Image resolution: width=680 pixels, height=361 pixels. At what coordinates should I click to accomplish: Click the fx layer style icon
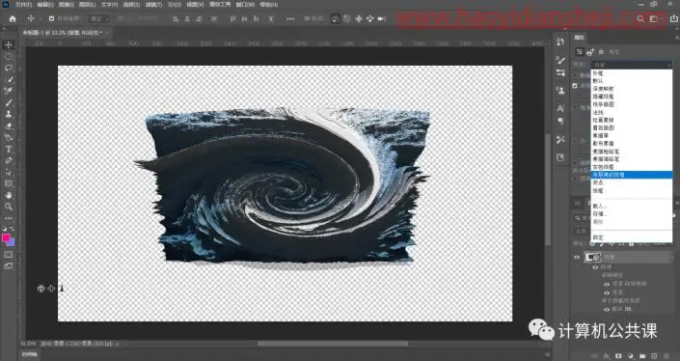(607, 356)
